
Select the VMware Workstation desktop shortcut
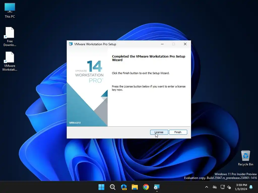10,61
